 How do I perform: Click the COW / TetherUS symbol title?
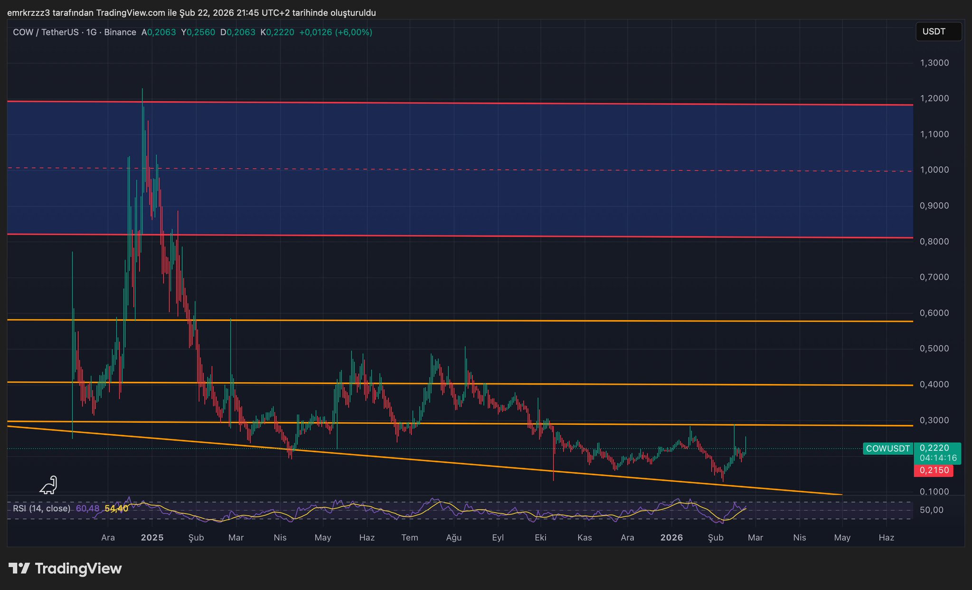click(x=46, y=32)
